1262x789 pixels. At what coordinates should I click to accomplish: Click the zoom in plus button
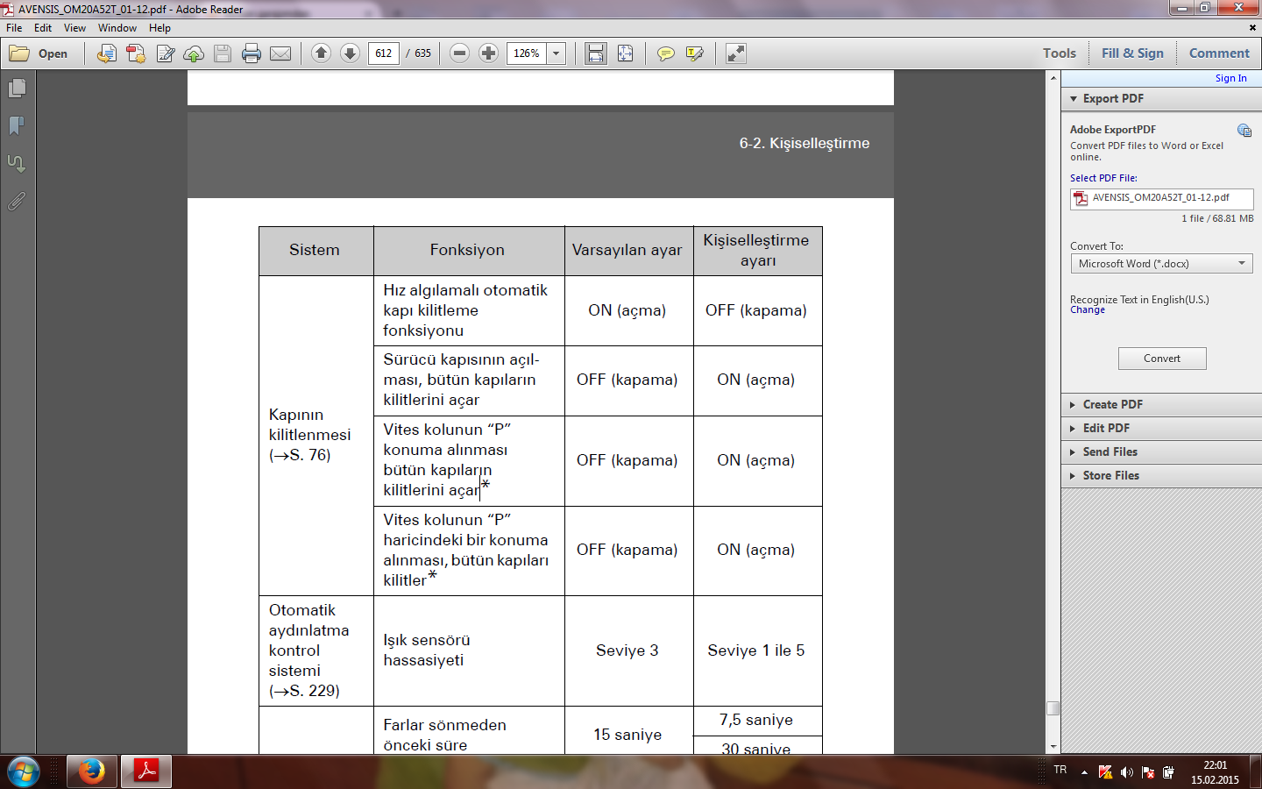(x=489, y=53)
